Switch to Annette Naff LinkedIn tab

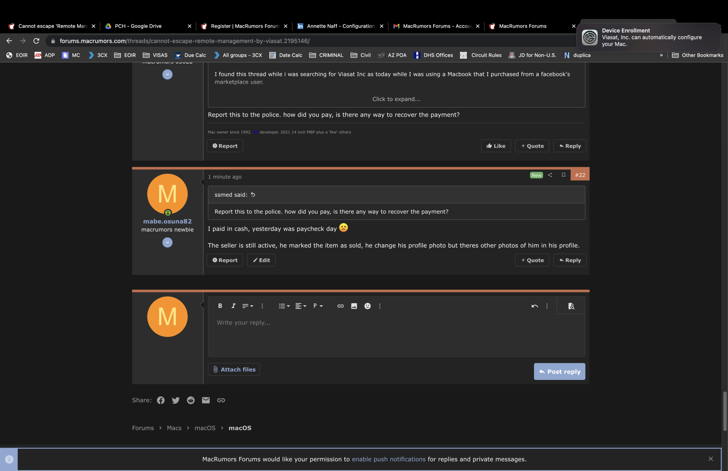[340, 26]
